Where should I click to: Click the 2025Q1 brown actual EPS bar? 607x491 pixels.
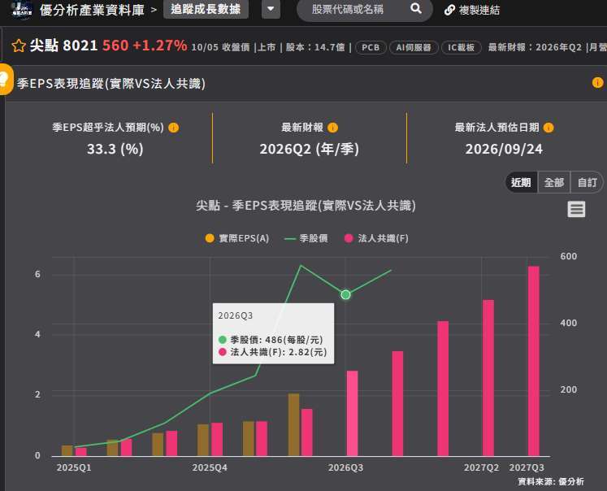tap(67, 450)
